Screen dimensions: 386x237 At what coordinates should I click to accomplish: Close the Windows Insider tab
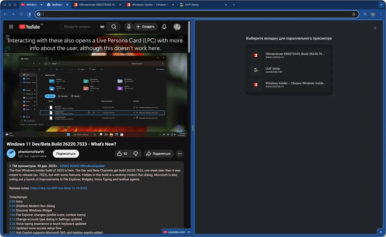[173, 5]
